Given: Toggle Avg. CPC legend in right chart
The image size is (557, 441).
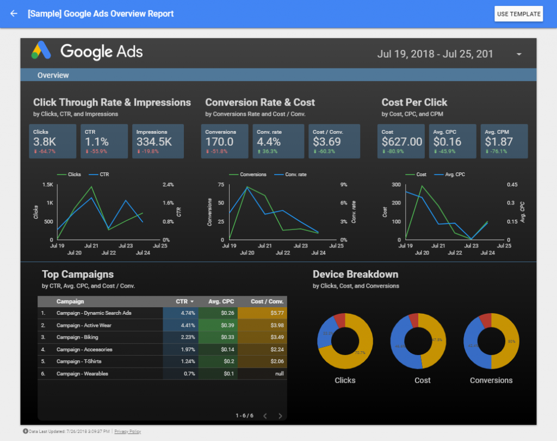Looking at the screenshot, I should [x=449, y=175].
